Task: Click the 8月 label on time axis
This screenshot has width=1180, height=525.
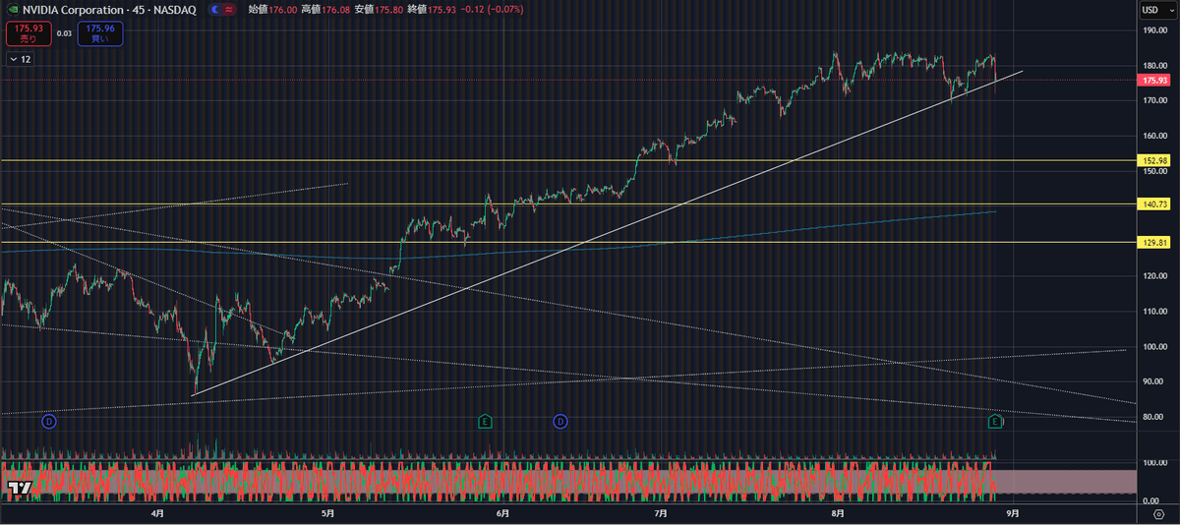Action: [837, 513]
